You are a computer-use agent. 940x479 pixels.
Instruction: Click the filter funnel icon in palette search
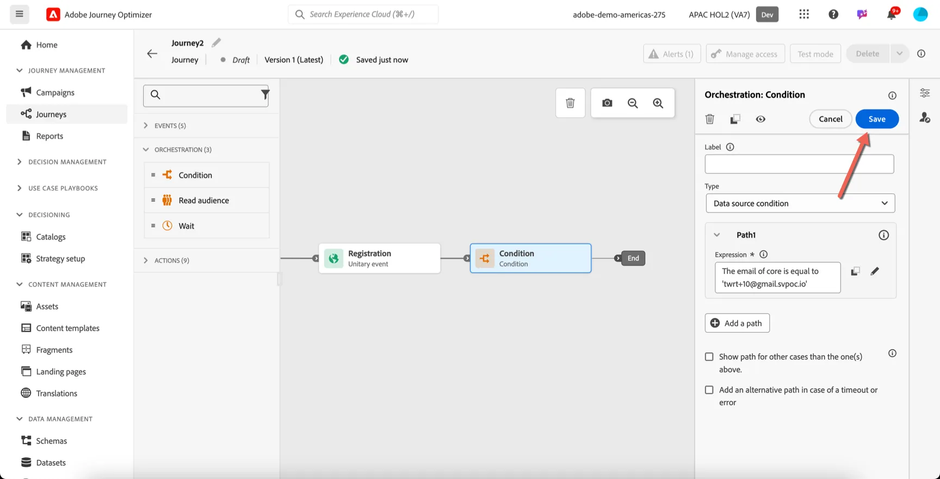265,95
